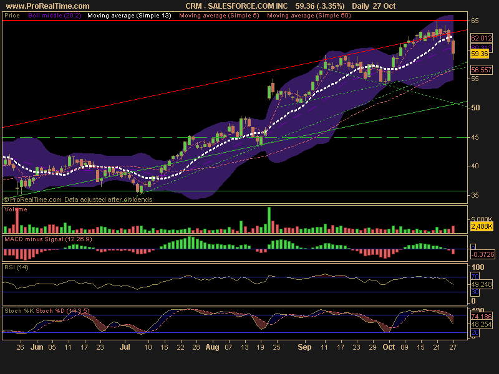Click the 21 date label on time axis

(x=437, y=347)
